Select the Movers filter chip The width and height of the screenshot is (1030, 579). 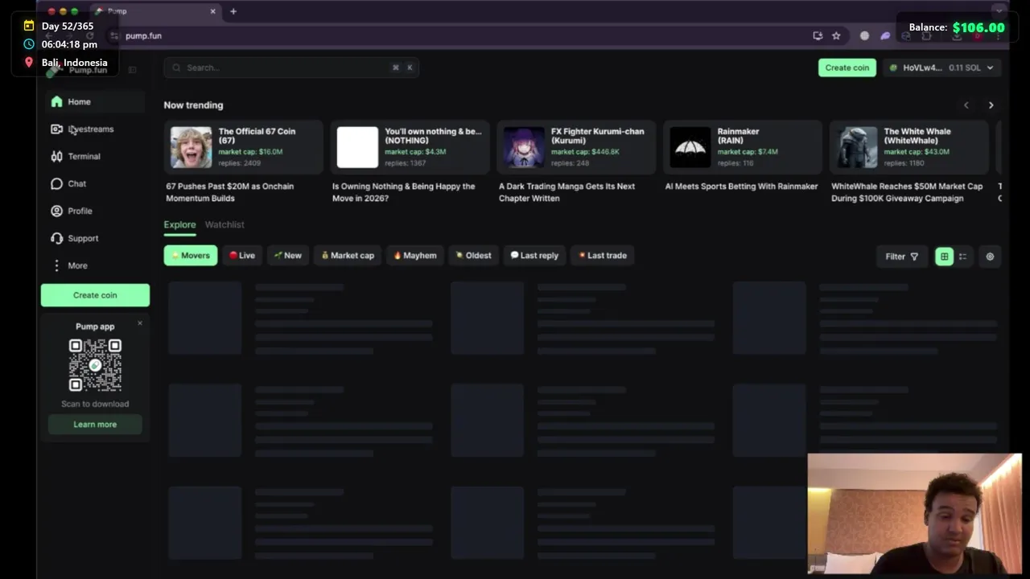point(191,256)
